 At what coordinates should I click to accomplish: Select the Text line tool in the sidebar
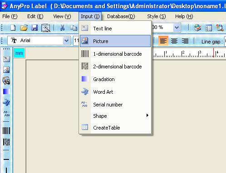[6, 59]
